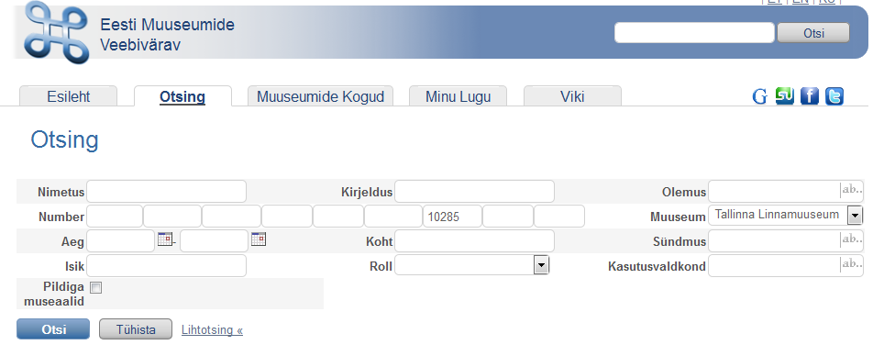Share page via Google icon
The height and width of the screenshot is (356, 884).
click(759, 96)
